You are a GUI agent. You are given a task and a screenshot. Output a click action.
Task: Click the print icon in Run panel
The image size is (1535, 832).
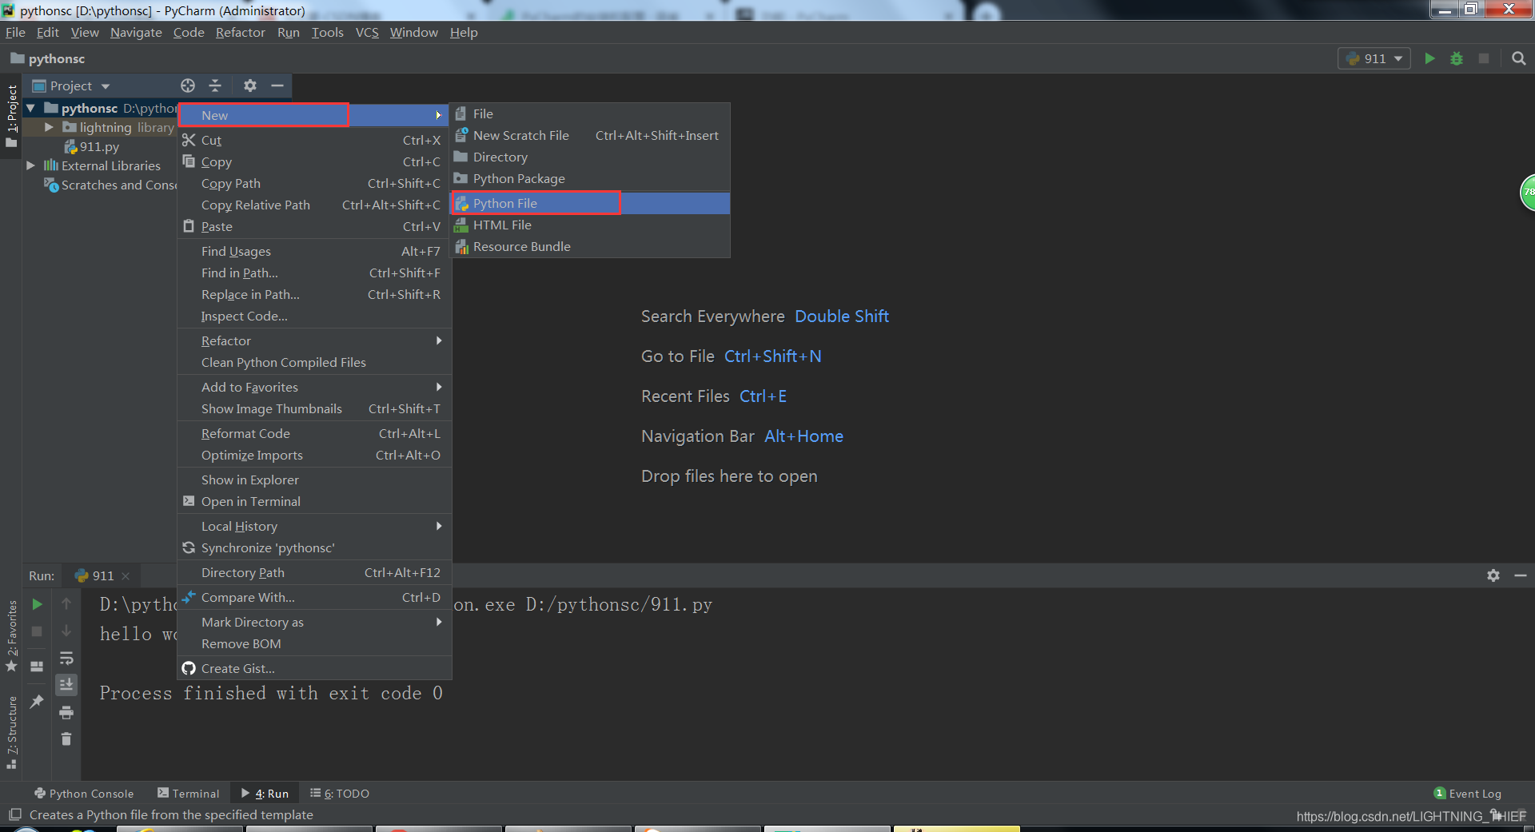[x=66, y=712]
